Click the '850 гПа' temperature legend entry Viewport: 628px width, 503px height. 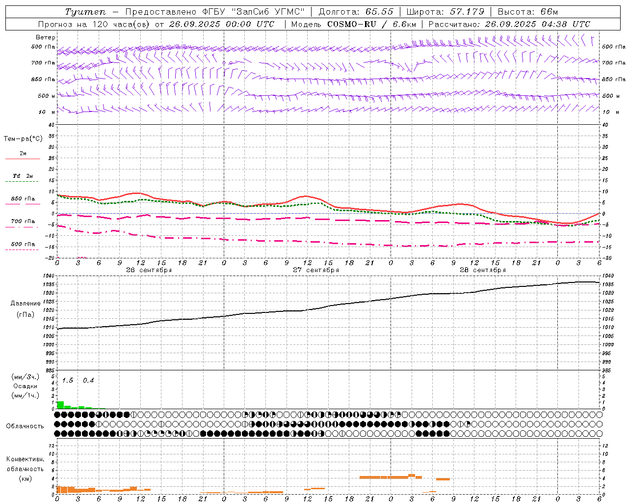(x=23, y=200)
